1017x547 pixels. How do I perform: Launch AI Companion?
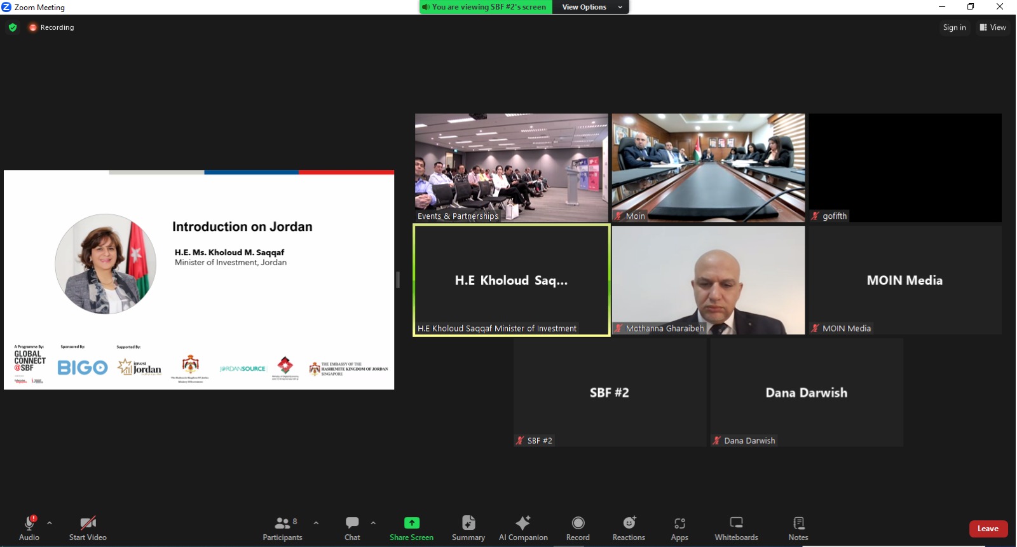click(523, 528)
